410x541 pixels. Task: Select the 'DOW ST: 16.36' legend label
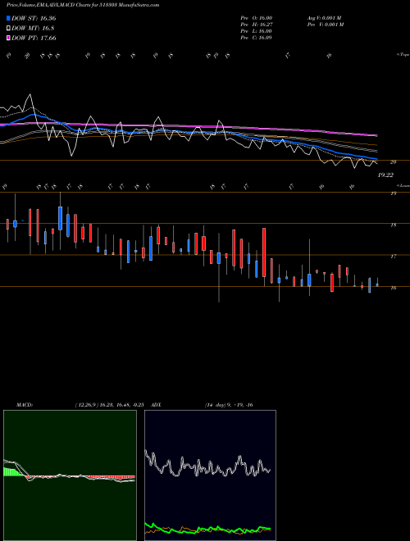[34, 18]
